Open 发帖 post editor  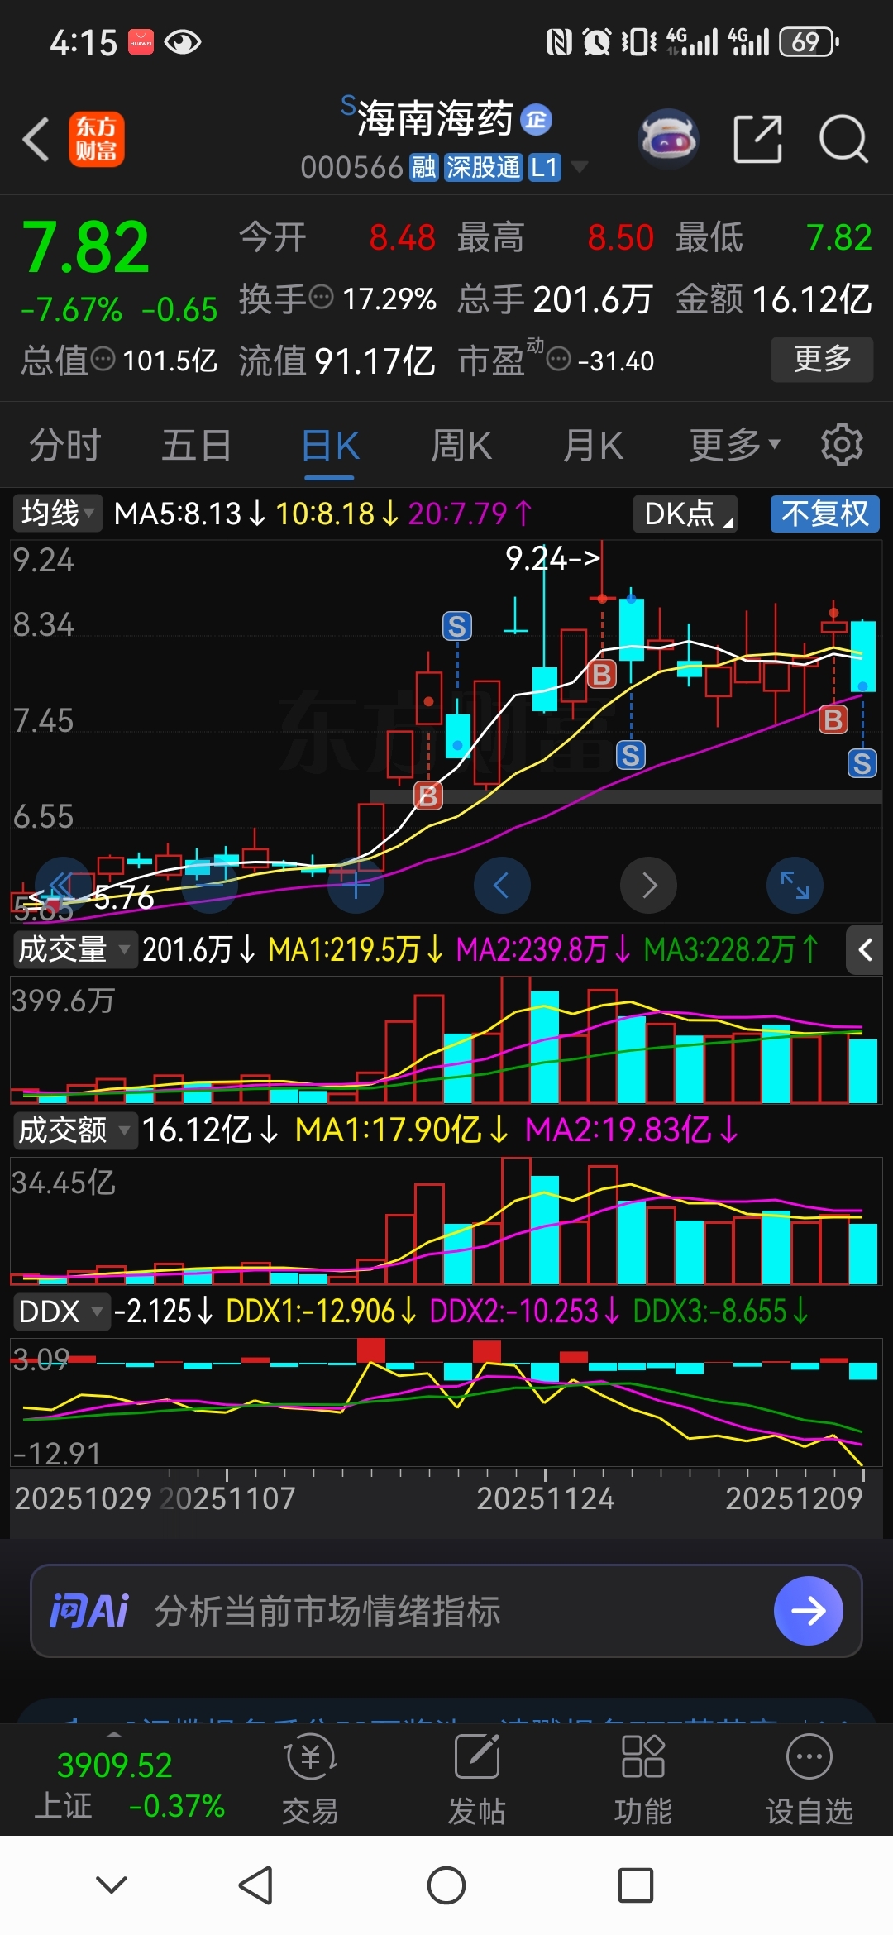point(477,1780)
